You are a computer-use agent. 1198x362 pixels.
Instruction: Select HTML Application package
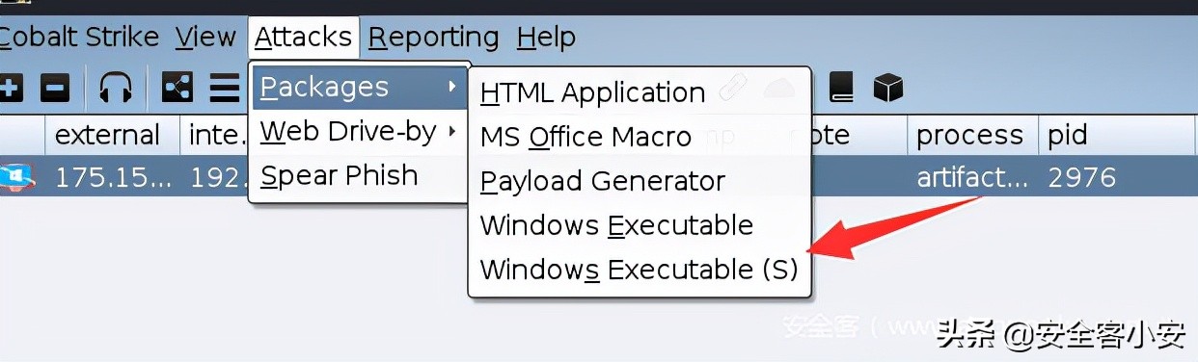[592, 92]
